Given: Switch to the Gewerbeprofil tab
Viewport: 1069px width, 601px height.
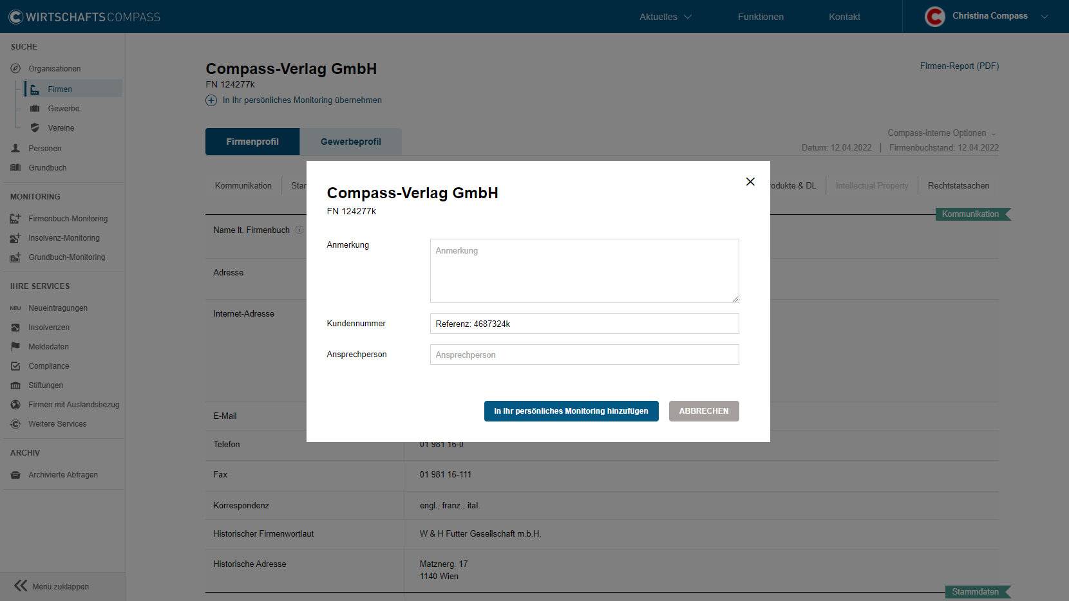Looking at the screenshot, I should pos(351,142).
